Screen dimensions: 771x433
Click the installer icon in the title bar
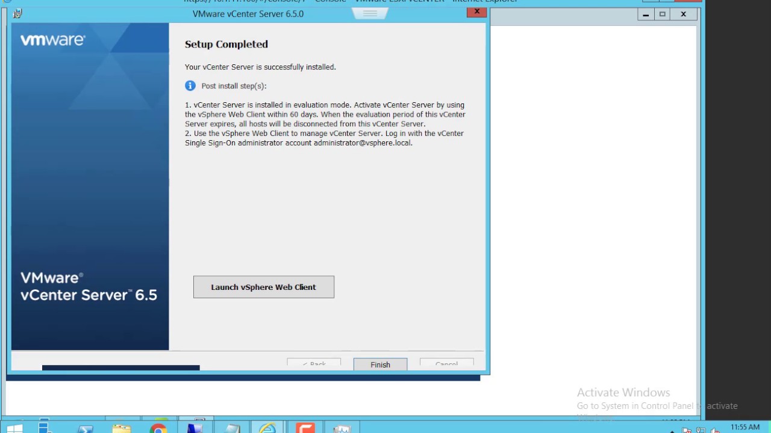(18, 13)
